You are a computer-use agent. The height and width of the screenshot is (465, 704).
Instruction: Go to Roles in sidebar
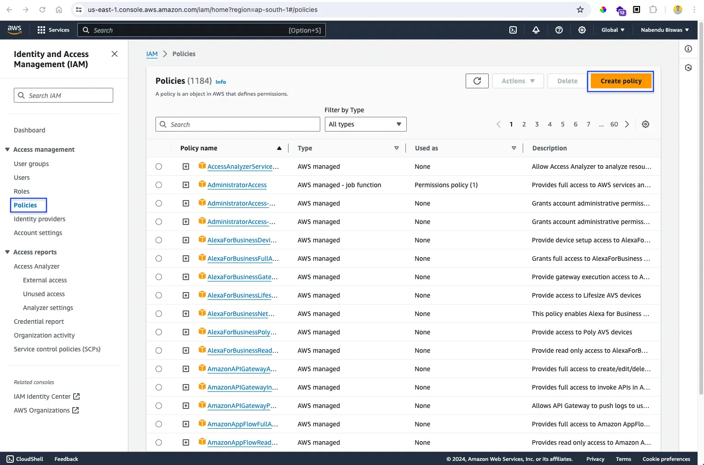coord(22,191)
